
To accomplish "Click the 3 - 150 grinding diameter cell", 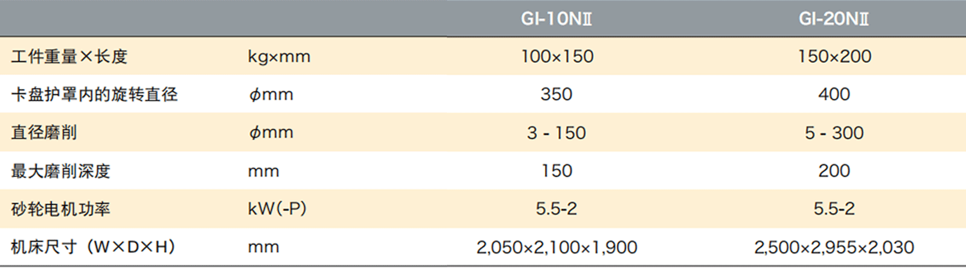I will [556, 133].
